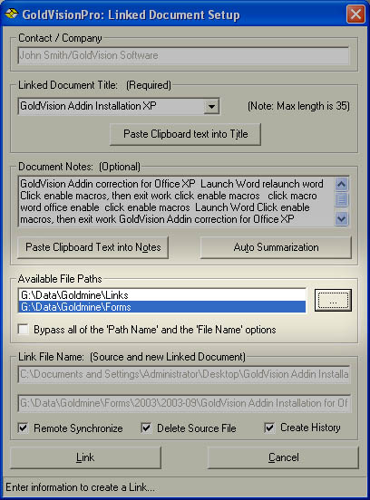Open the browse '...' file path button
Image resolution: width=370 pixels, height=500 pixels.
click(x=333, y=300)
